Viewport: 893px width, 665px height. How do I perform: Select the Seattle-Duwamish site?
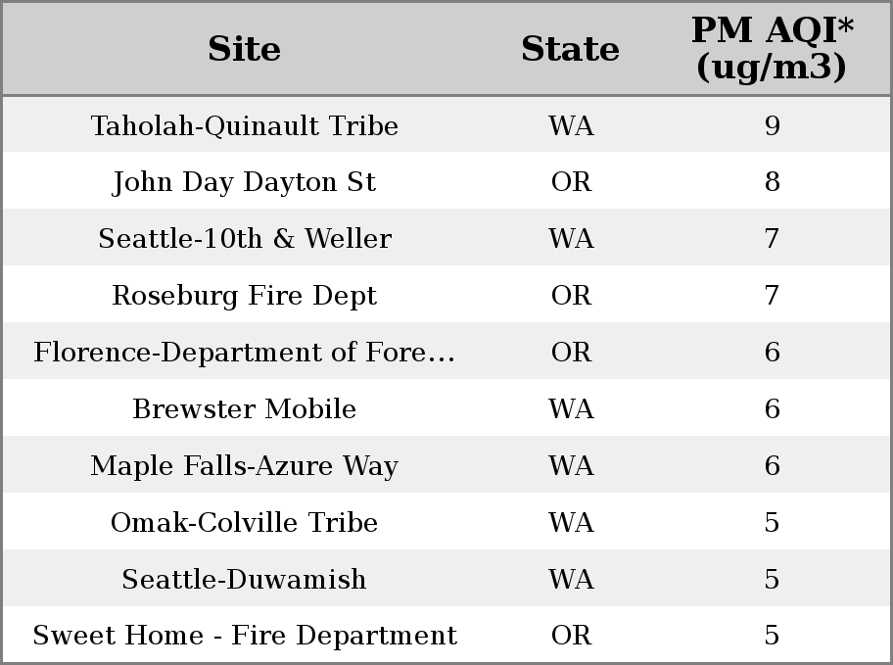click(245, 579)
